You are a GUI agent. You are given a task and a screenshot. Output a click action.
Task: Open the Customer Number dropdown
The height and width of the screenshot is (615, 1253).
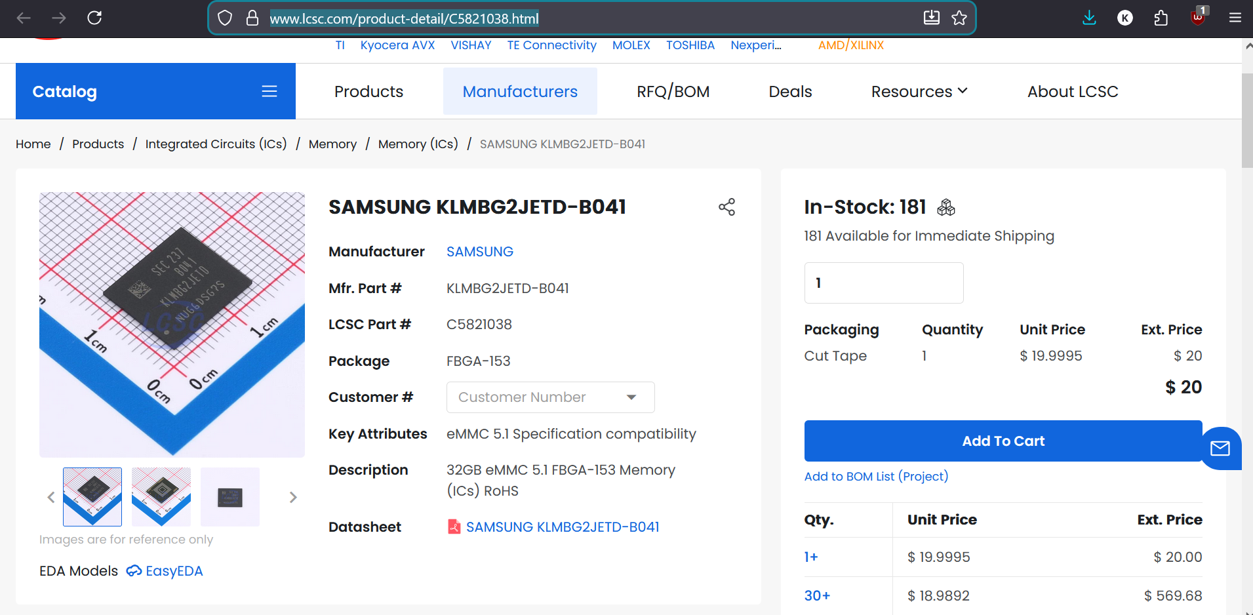tap(550, 397)
